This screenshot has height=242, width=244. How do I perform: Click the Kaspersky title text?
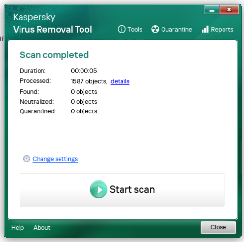34,17
